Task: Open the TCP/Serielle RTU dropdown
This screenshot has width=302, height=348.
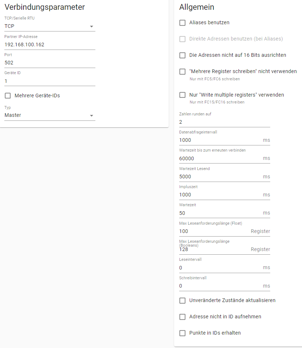Action: (x=49, y=26)
